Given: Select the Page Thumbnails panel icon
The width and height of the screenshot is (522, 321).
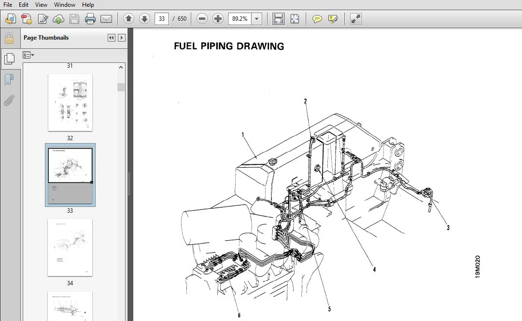Looking at the screenshot, I should (x=9, y=58).
